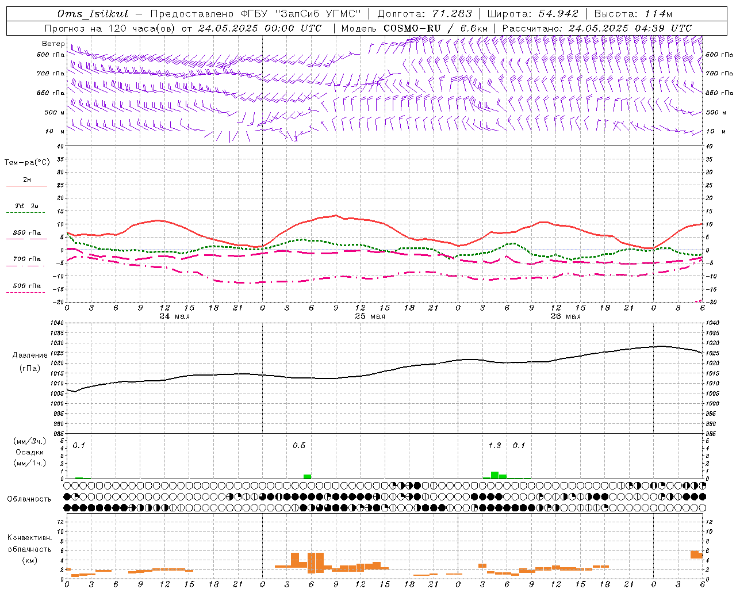The width and height of the screenshot is (736, 589).
Task: Click the Тем-ра(°C) temperature axis title
Action: [27, 163]
